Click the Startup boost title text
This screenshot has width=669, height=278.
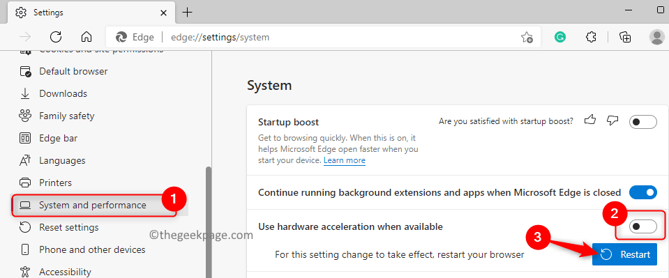coord(288,123)
